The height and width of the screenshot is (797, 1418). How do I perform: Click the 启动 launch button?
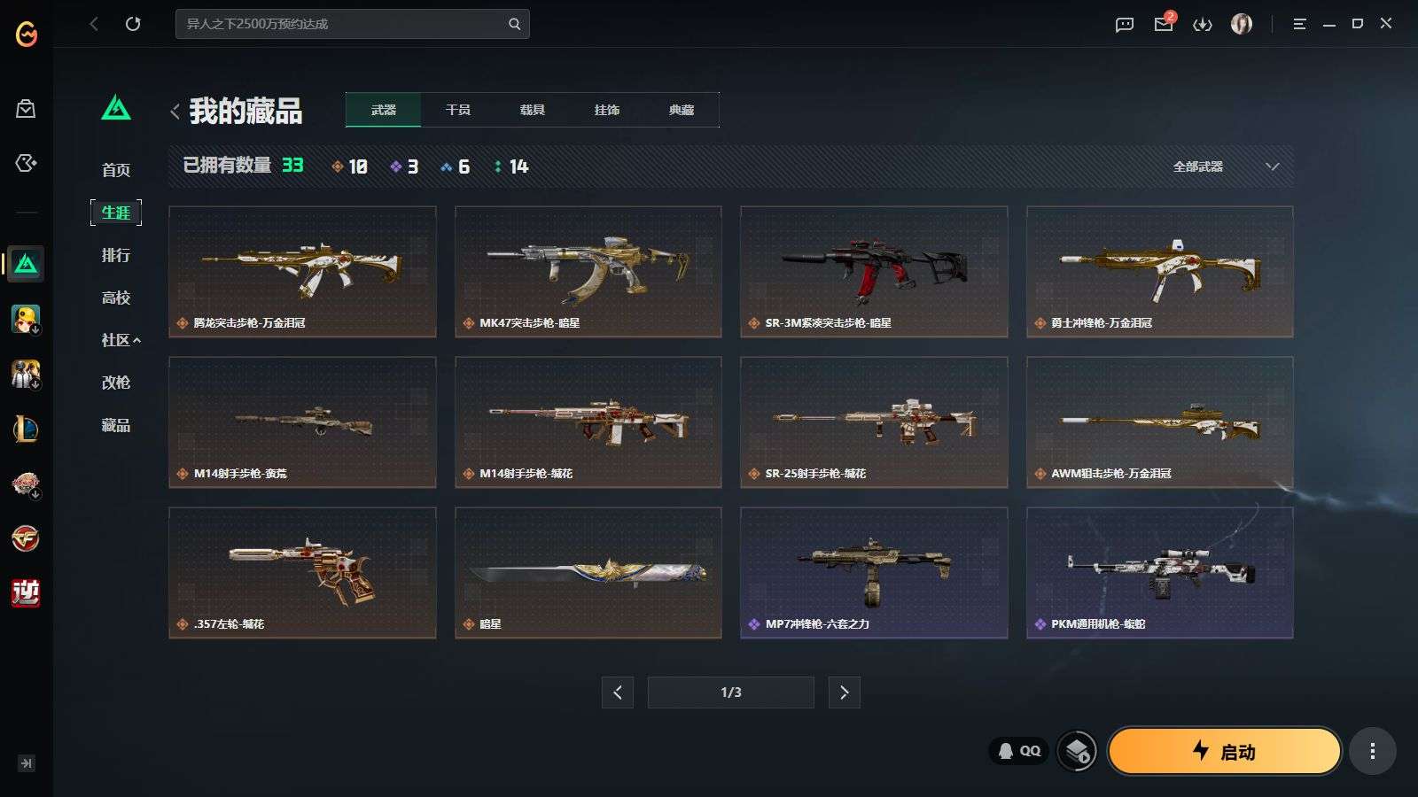(1224, 752)
